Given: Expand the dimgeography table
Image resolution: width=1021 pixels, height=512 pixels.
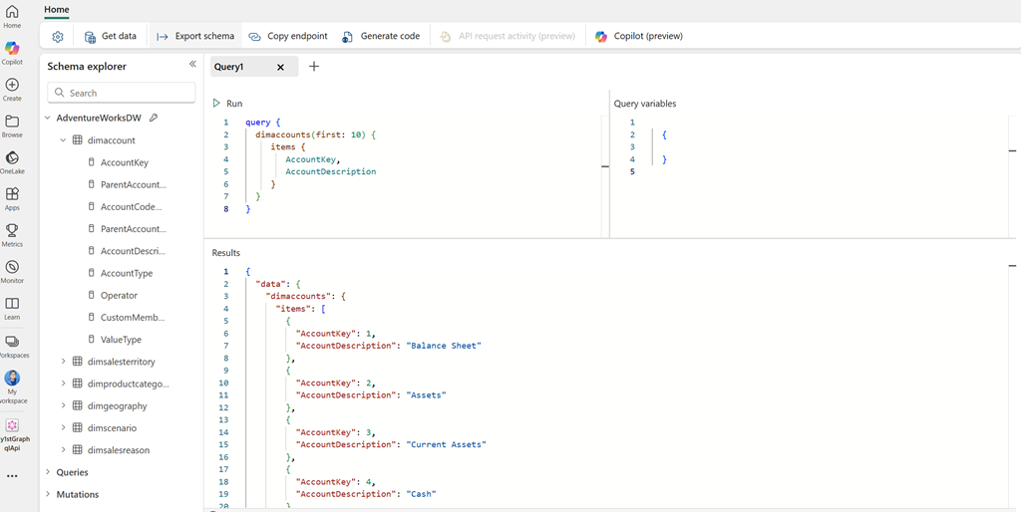Looking at the screenshot, I should point(63,405).
